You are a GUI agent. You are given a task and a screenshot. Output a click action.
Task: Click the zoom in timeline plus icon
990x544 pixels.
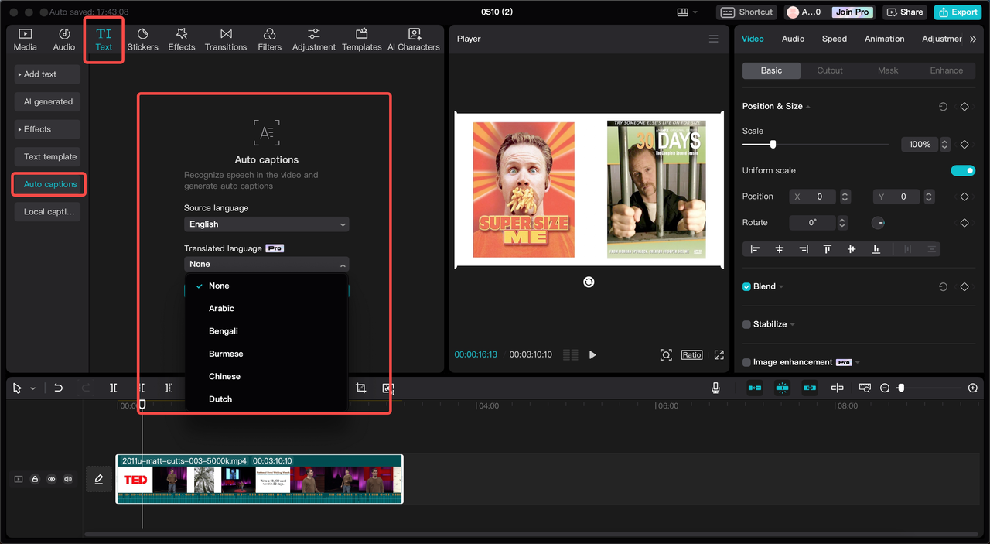(973, 388)
